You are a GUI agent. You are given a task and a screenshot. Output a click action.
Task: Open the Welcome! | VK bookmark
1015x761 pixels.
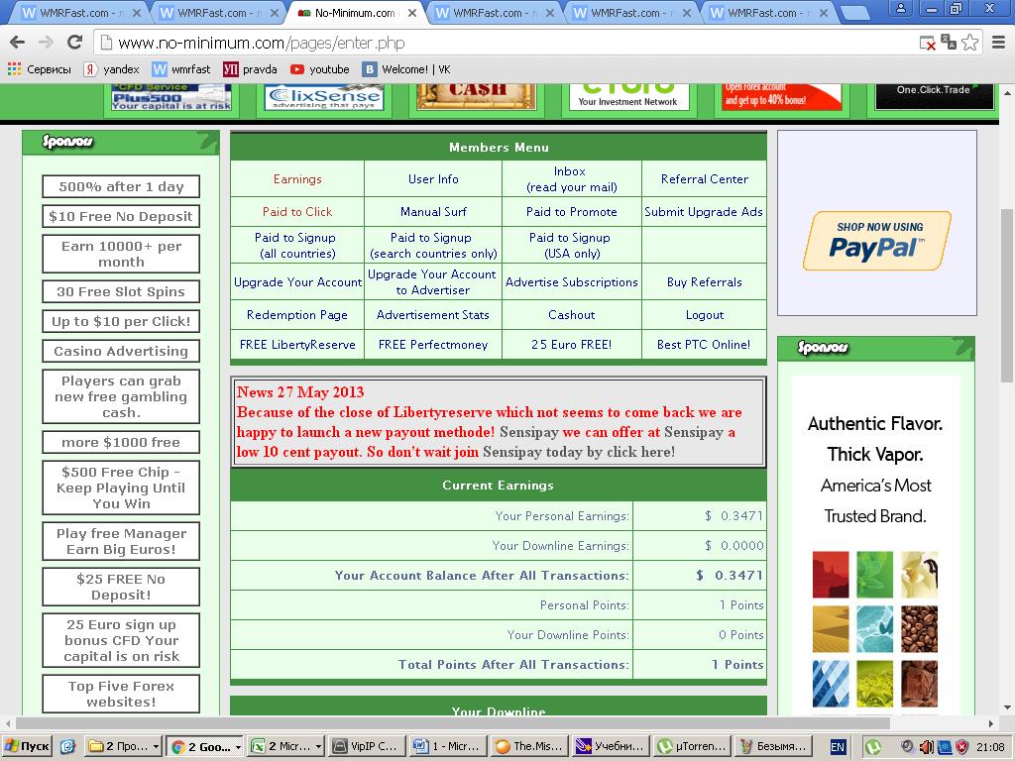(405, 69)
